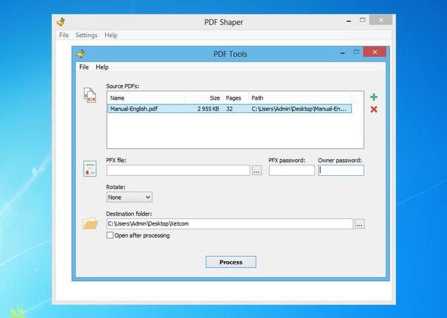Click the destination folder icon
The width and height of the screenshot is (447, 318).
pos(90,223)
